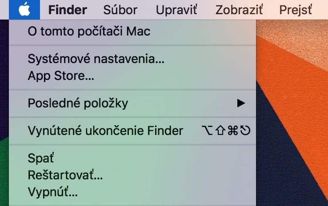Open the Prejsť menu
The width and height of the screenshot is (328, 206).
(x=296, y=10)
